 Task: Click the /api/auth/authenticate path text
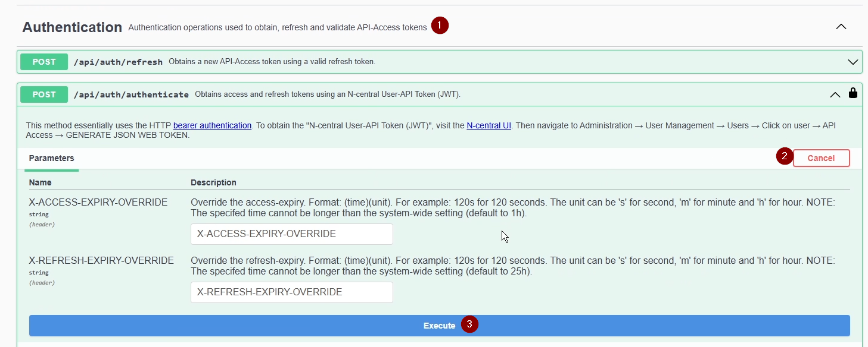[x=131, y=94]
